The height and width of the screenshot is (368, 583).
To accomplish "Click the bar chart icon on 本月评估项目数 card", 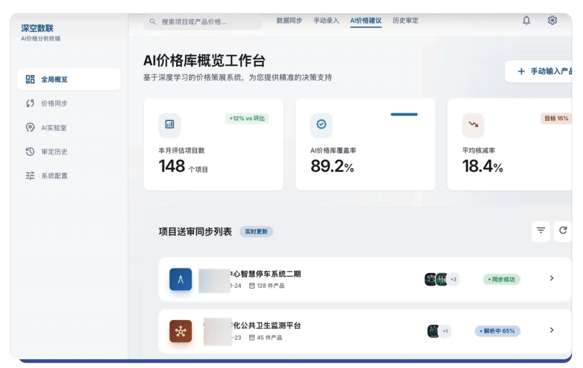I will click(x=169, y=125).
